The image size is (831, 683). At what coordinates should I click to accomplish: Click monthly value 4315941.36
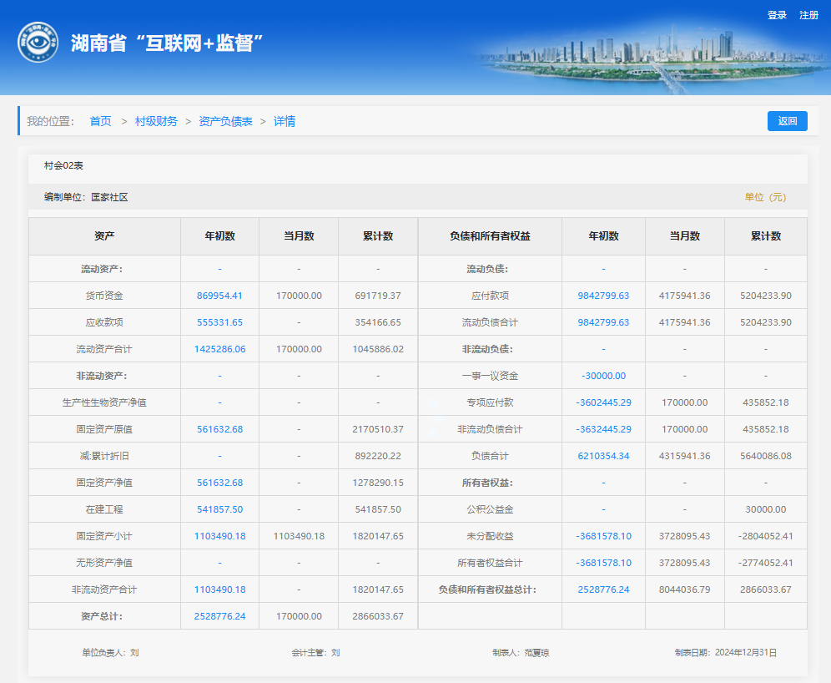pyautogui.click(x=684, y=456)
